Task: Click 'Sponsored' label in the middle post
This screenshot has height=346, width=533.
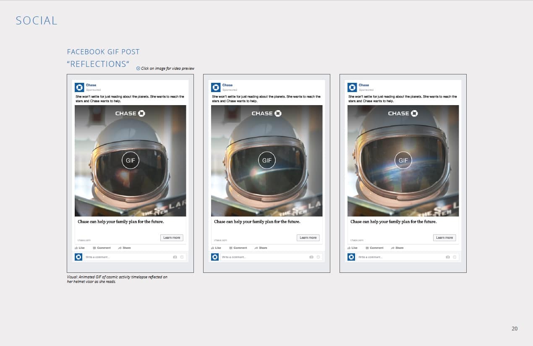Action: click(x=230, y=90)
